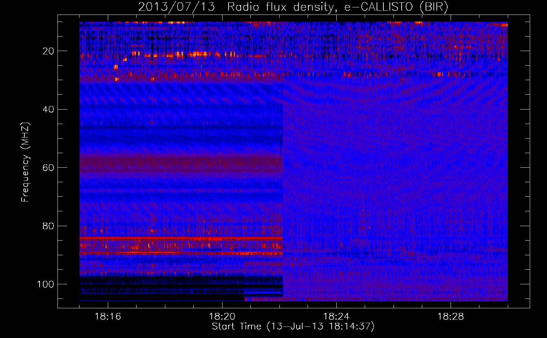This screenshot has width=547, height=338.
Task: Click the '18:16' time tick label
Action: (x=108, y=317)
